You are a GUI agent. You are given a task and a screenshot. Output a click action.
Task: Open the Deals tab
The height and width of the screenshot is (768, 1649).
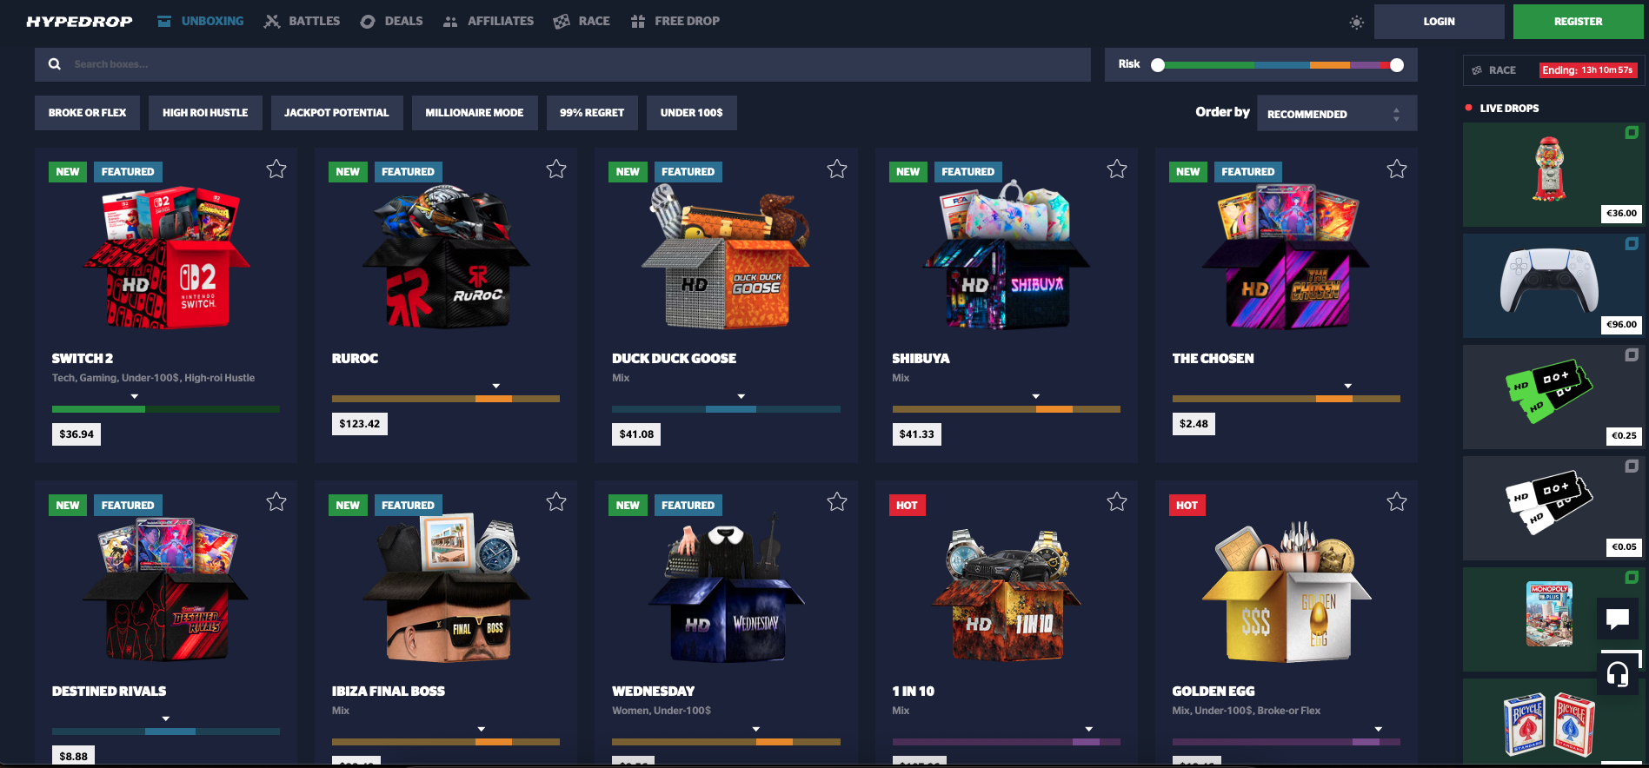pyautogui.click(x=391, y=22)
